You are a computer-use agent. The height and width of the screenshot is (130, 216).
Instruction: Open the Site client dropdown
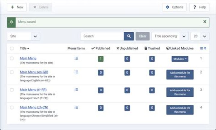pos(24,36)
